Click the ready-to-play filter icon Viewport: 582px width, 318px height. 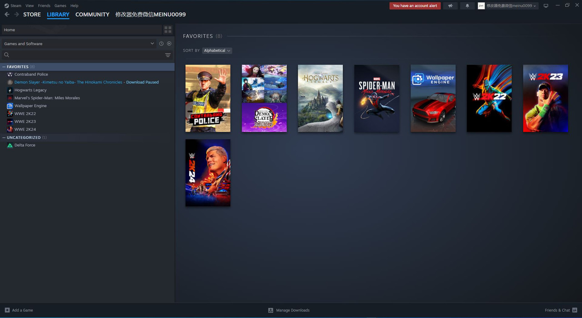169,44
